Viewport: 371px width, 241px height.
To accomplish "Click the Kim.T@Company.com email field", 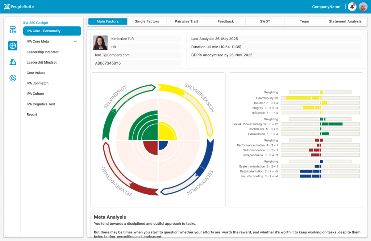I will click(112, 55).
